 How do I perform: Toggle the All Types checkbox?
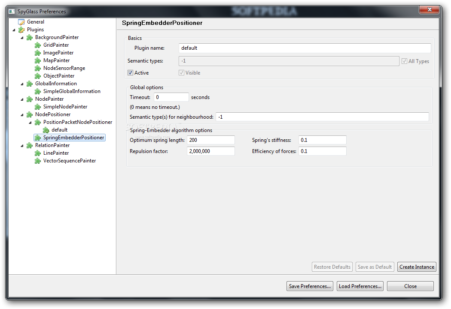tap(405, 61)
